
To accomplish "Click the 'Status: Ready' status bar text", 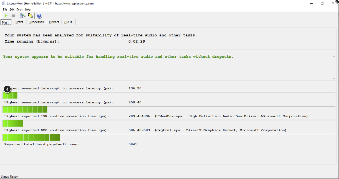I will point(9,176).
